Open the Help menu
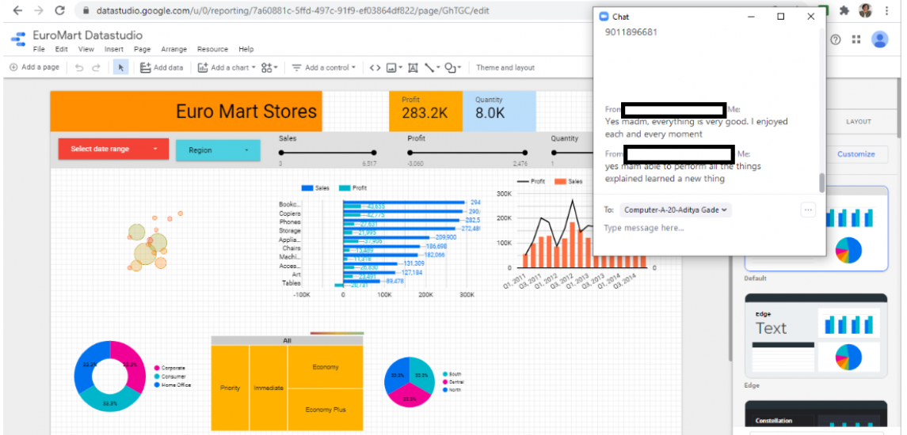 pyautogui.click(x=246, y=49)
